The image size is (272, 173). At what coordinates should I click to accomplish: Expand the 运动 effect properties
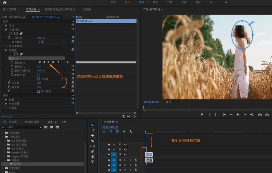pyautogui.click(x=2, y=25)
